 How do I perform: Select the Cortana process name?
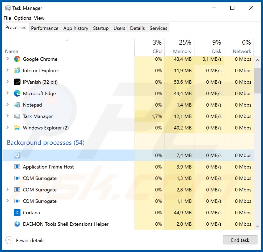tap(31, 213)
